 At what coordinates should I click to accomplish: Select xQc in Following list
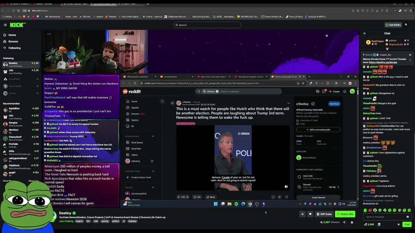coord(21,72)
